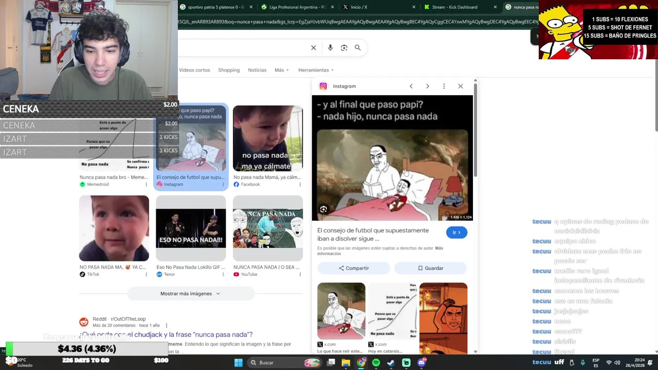The width and height of the screenshot is (658, 370).
Task: Open options for Tenor GIF result
Action: (223, 274)
